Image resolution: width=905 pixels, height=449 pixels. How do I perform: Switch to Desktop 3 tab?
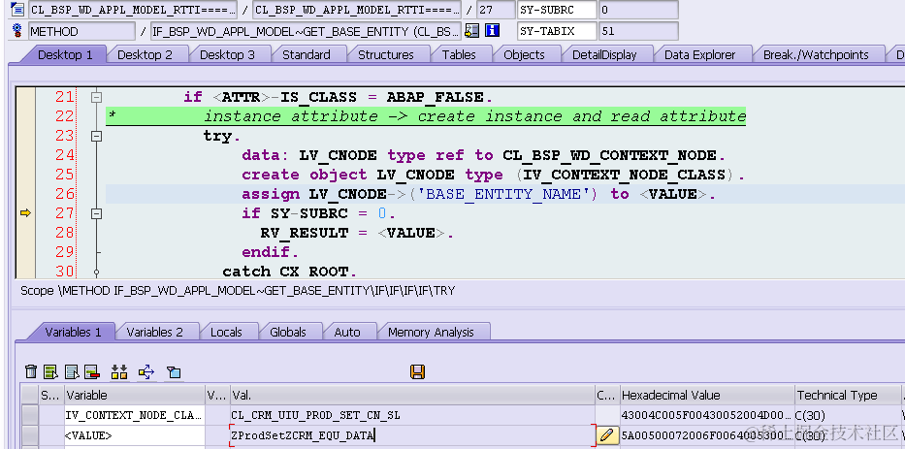[227, 55]
